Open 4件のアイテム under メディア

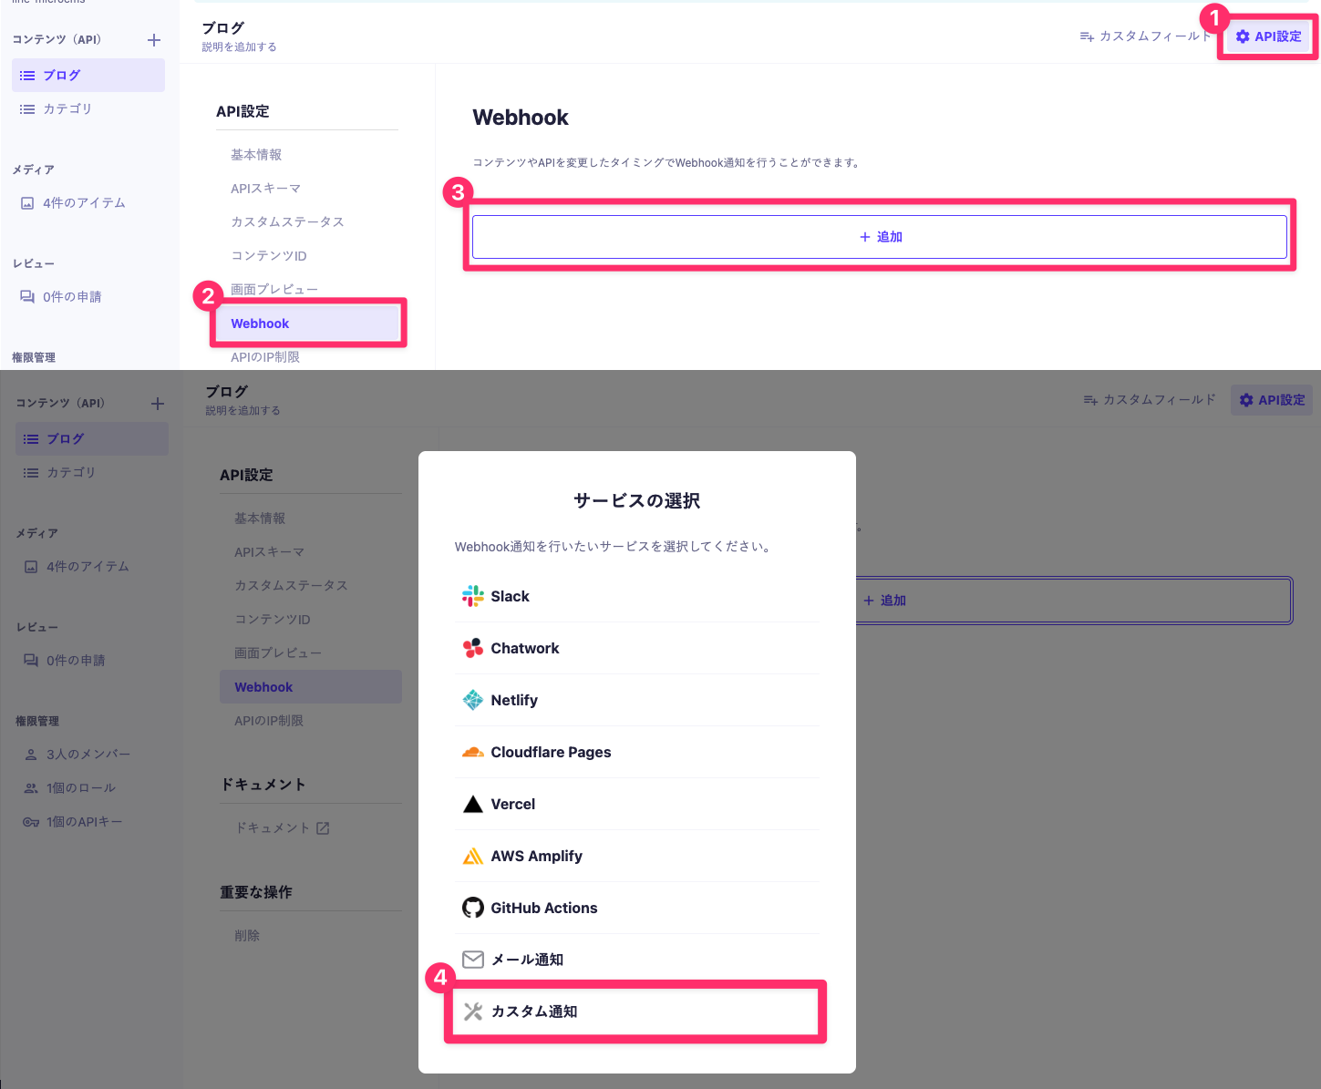(84, 202)
